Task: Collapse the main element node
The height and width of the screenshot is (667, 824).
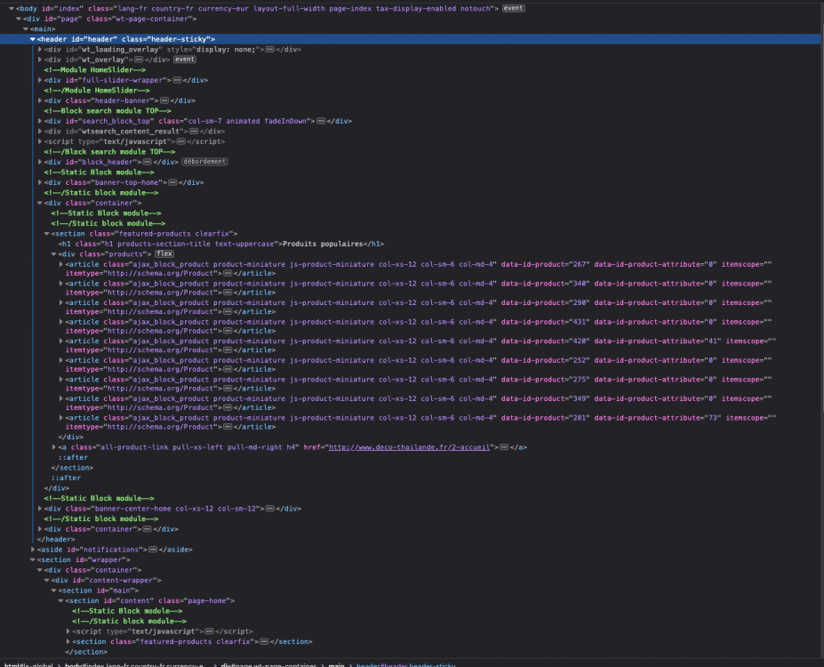Action: (25, 29)
